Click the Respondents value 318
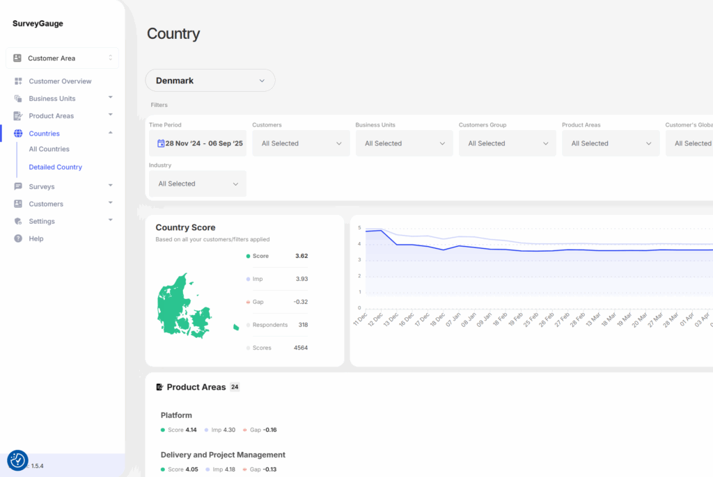 click(304, 325)
